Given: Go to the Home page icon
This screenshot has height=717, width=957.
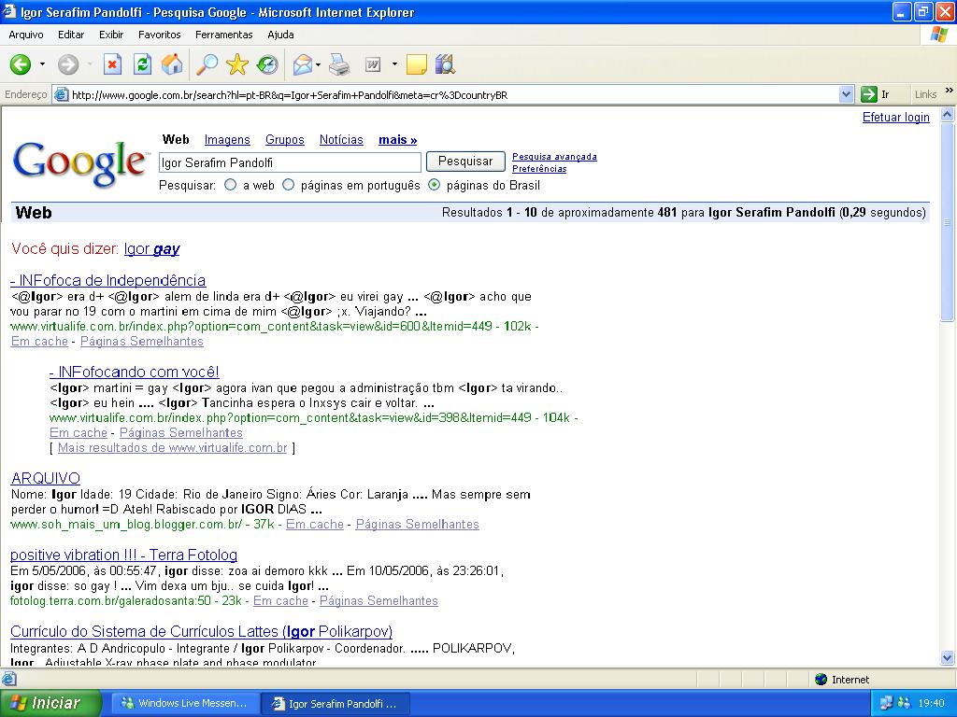Looking at the screenshot, I should (172, 64).
